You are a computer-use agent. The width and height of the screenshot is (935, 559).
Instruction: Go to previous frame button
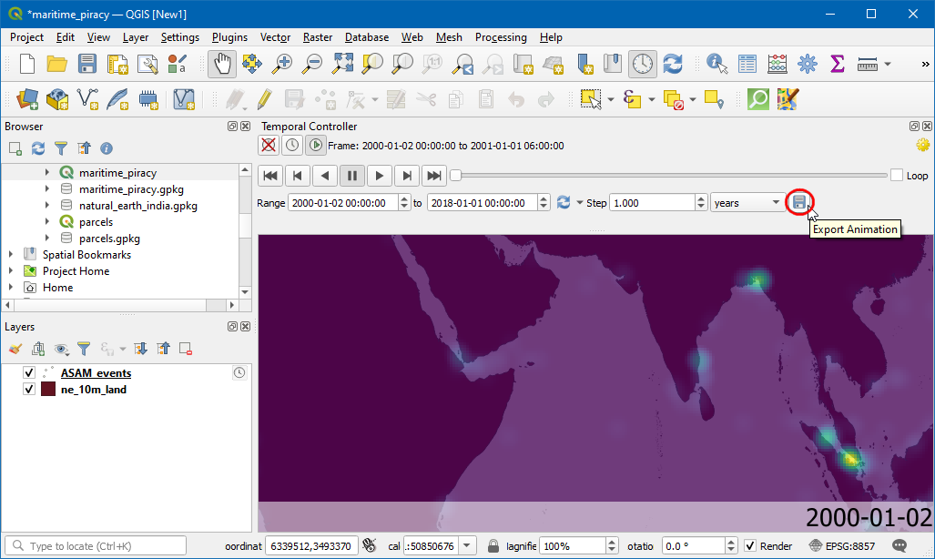(298, 176)
